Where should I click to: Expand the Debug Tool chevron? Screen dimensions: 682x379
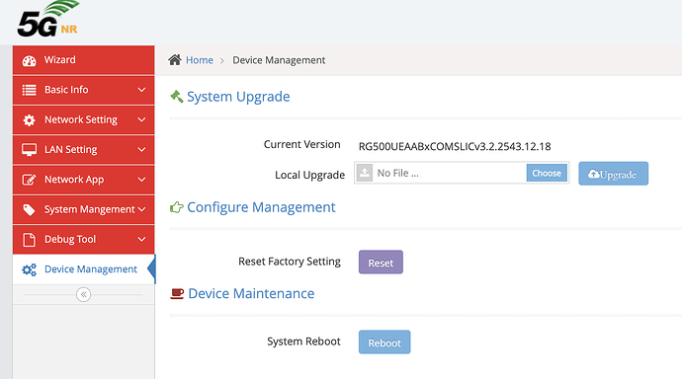click(x=141, y=239)
